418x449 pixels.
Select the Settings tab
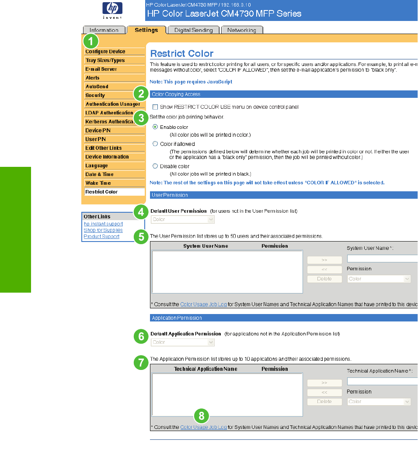point(146,30)
